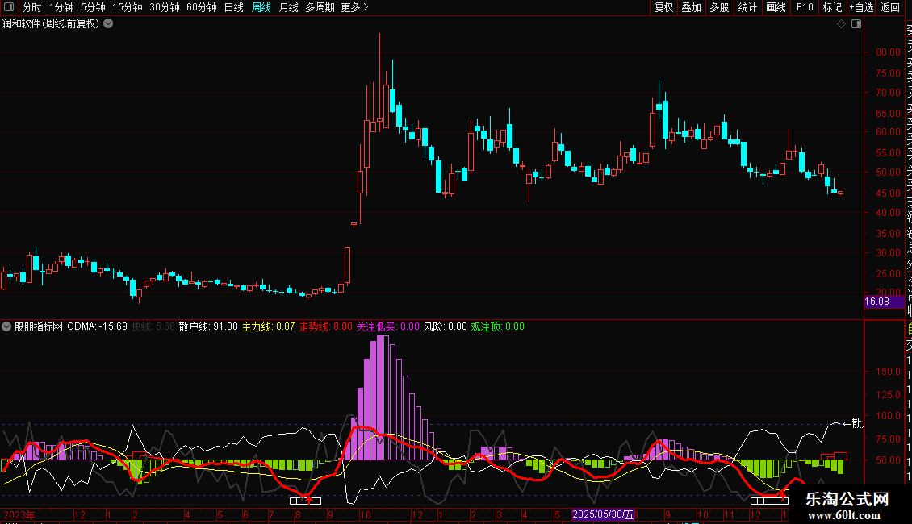Open F10 company information
Screen dimensions: 912x524
coord(805,7)
